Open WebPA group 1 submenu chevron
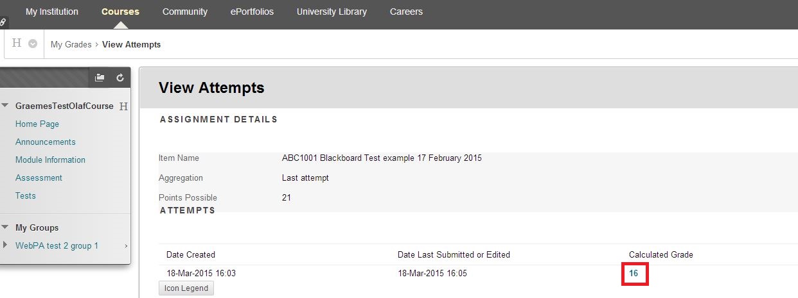This screenshot has height=298, width=798. [126, 246]
